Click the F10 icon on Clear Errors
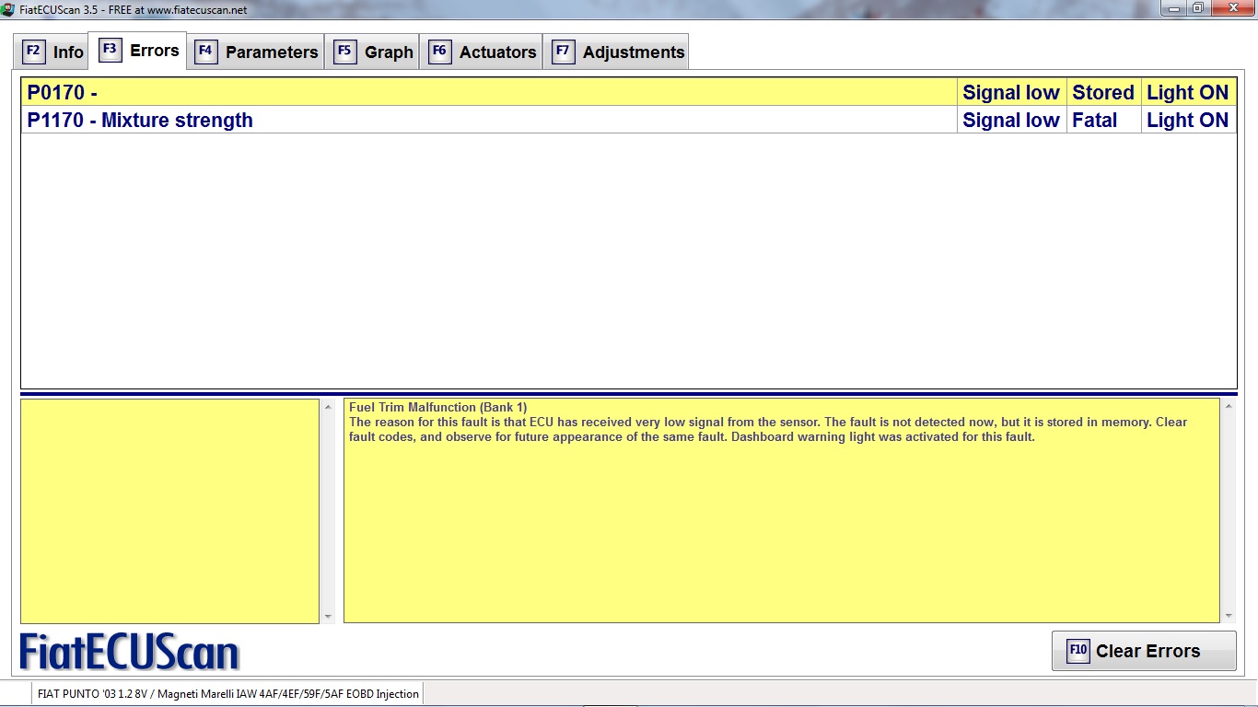Screen dimensions: 1258x707 click(x=1077, y=651)
